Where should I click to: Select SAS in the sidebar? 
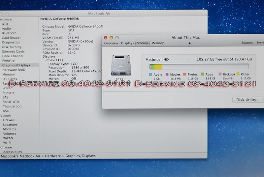coord(5,97)
